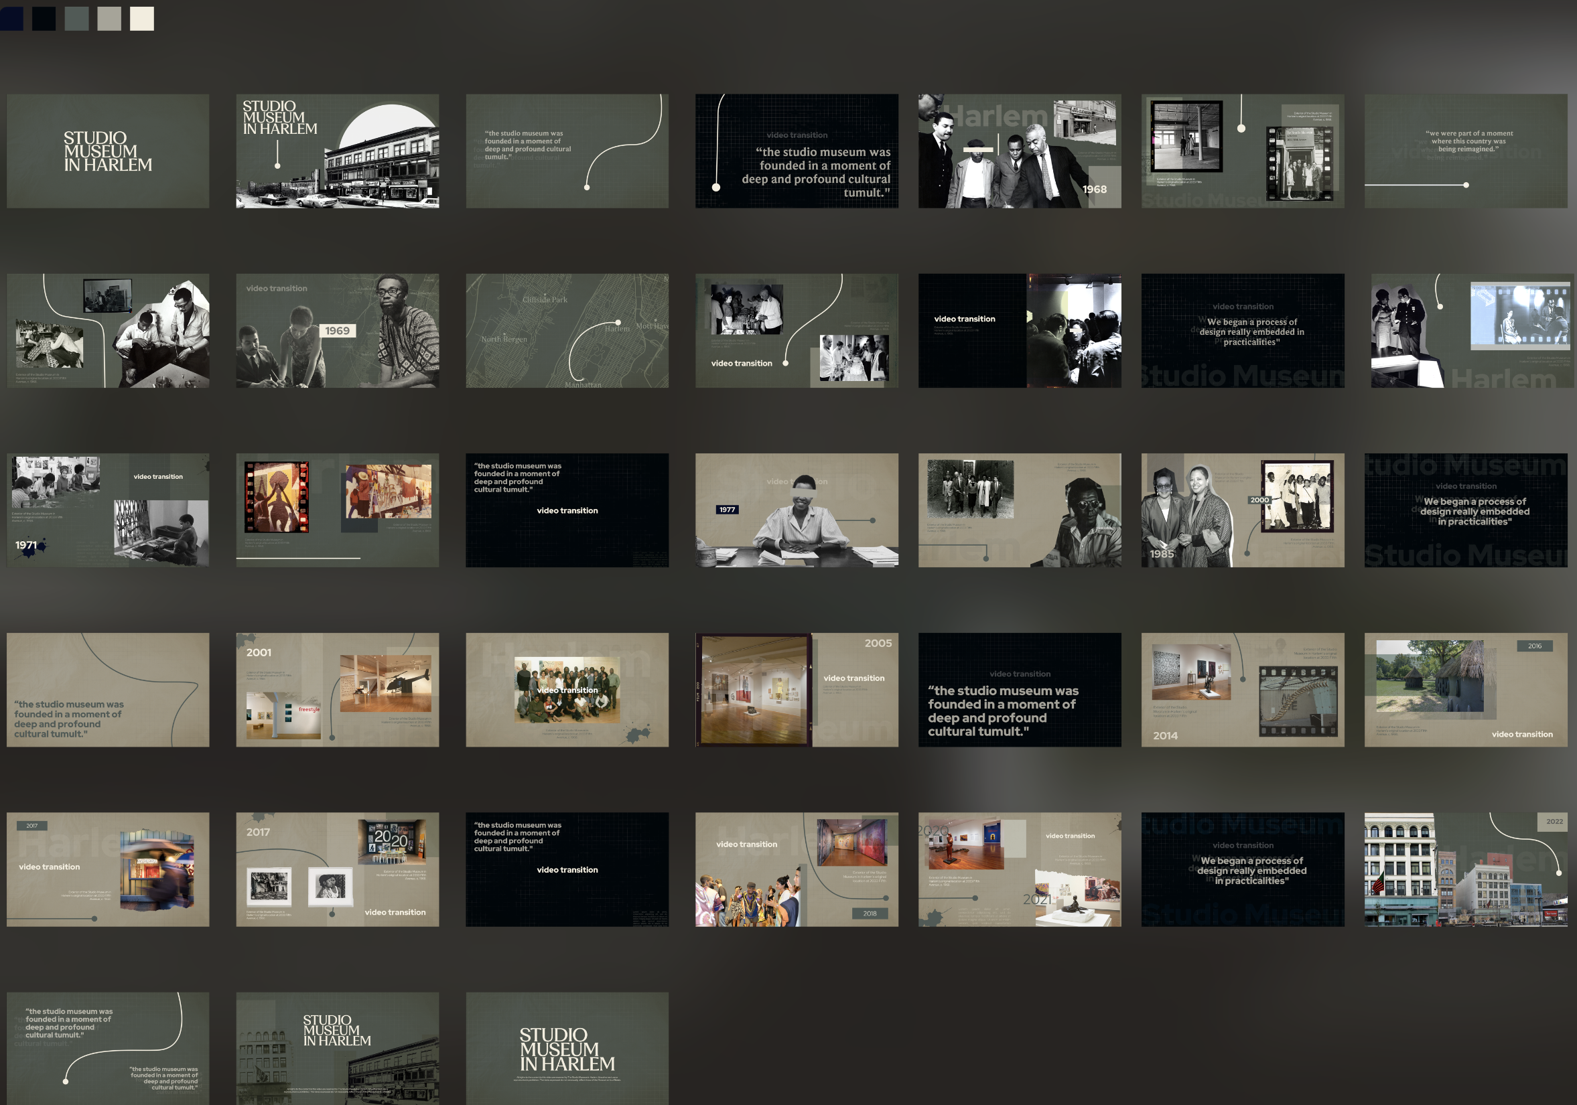Select the black palette swatch
This screenshot has width=1577, height=1105.
point(44,19)
